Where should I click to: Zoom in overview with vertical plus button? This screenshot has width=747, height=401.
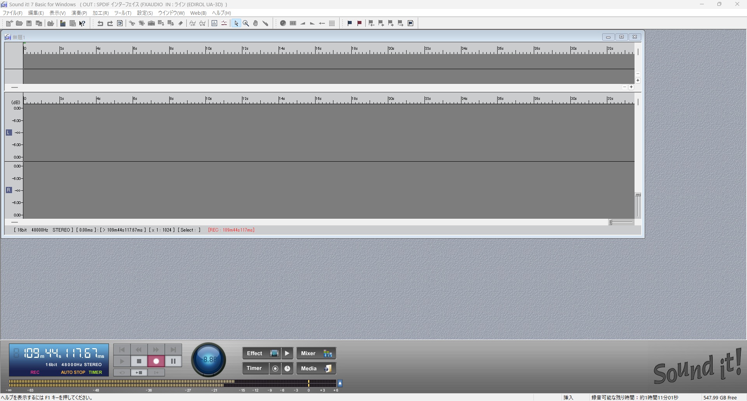[x=638, y=80]
